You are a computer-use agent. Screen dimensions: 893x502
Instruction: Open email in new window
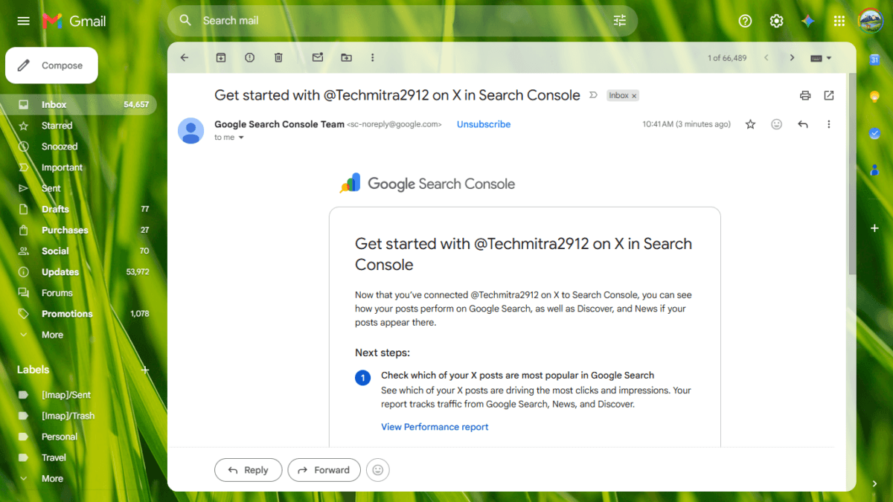pos(829,95)
